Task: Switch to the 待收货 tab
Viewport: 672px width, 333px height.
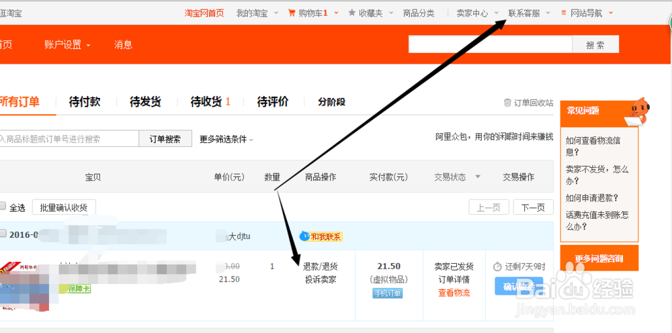Action: pyautogui.click(x=210, y=102)
